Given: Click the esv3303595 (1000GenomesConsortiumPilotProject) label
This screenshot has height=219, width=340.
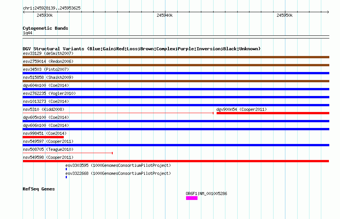Looking at the screenshot, I should (118, 165).
